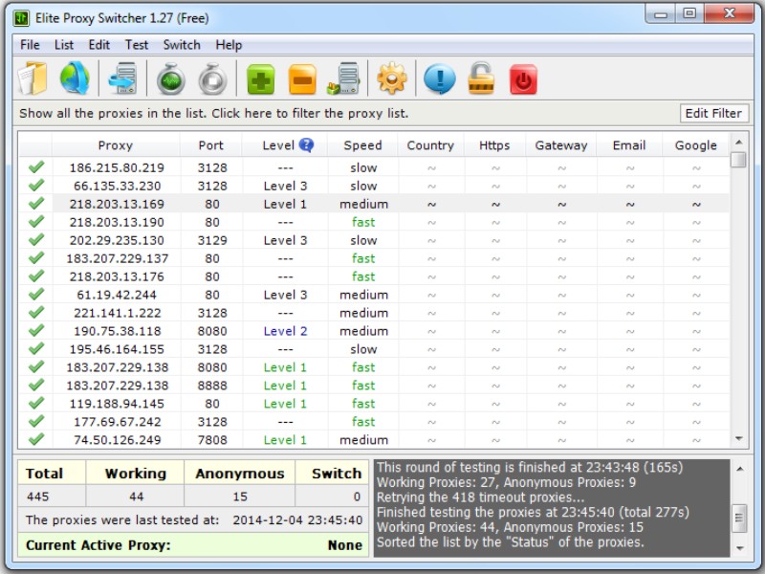The width and height of the screenshot is (765, 574).
Task: Click port 3129 cell
Action: 212,240
